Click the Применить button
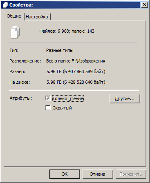The image size is (150, 183). (x=131, y=174)
